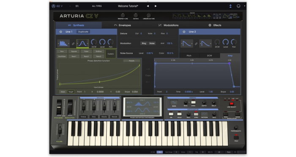Click the Timbre macro slider
This screenshot has width=296, height=157.
pyautogui.click(x=83, y=107)
